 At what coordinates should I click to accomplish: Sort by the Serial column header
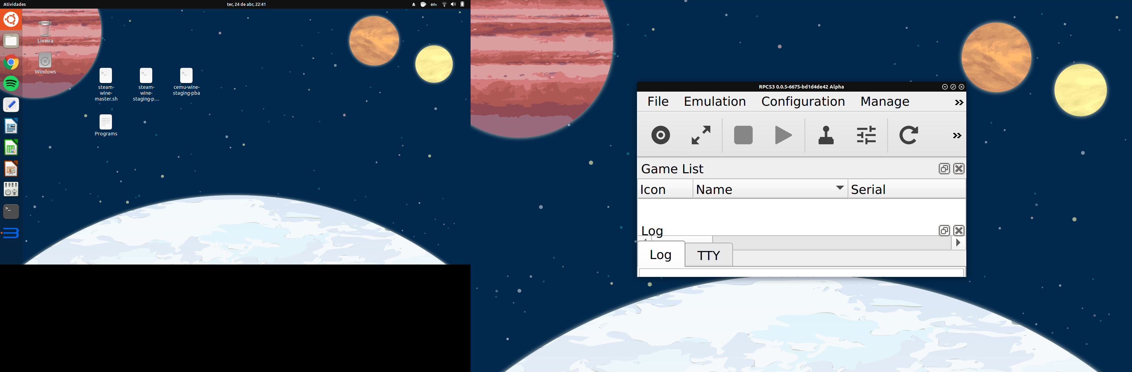[x=905, y=189]
